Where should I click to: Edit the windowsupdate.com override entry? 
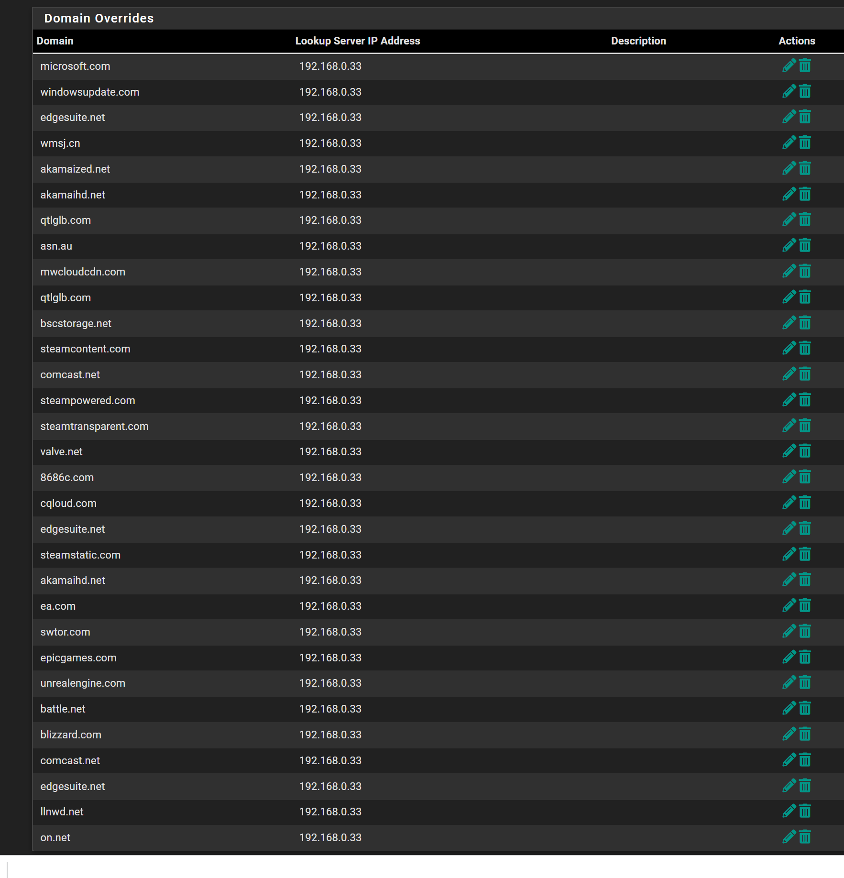point(789,91)
